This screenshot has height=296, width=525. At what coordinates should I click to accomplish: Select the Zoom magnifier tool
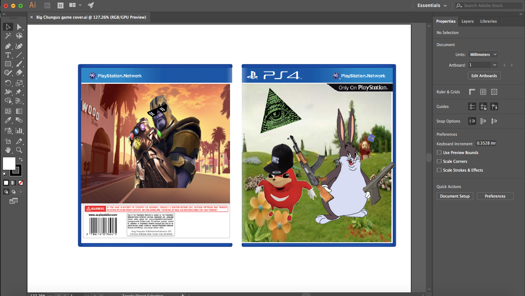pos(19,150)
